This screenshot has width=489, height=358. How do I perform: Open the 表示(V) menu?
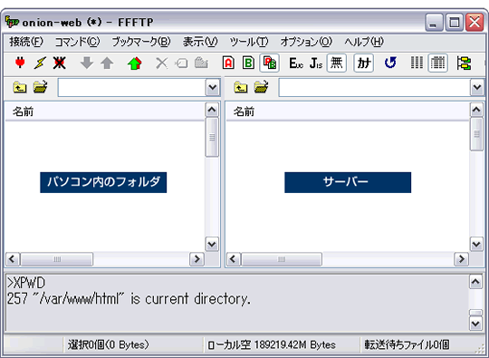[200, 42]
